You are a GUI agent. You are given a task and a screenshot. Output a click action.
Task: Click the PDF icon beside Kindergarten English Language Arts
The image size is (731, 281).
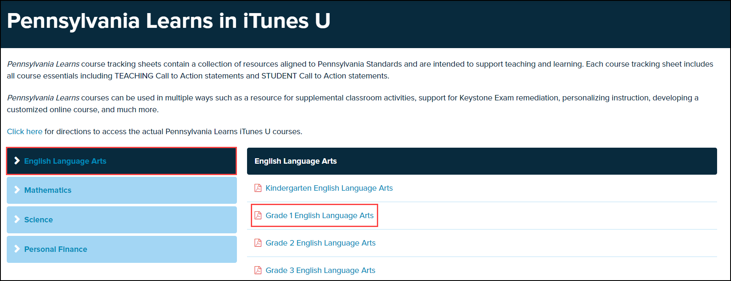coord(258,188)
